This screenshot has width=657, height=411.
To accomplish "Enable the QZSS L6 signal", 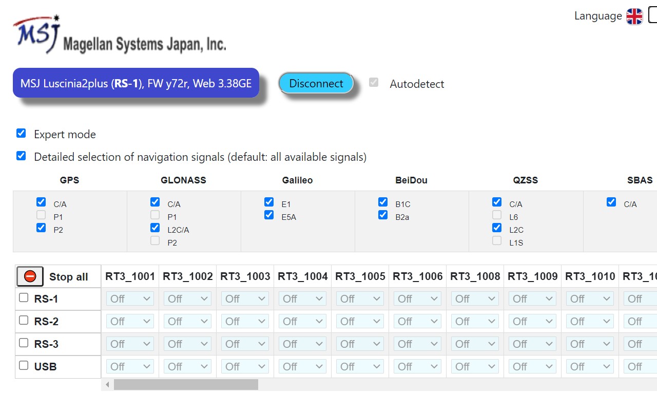I will pyautogui.click(x=496, y=215).
